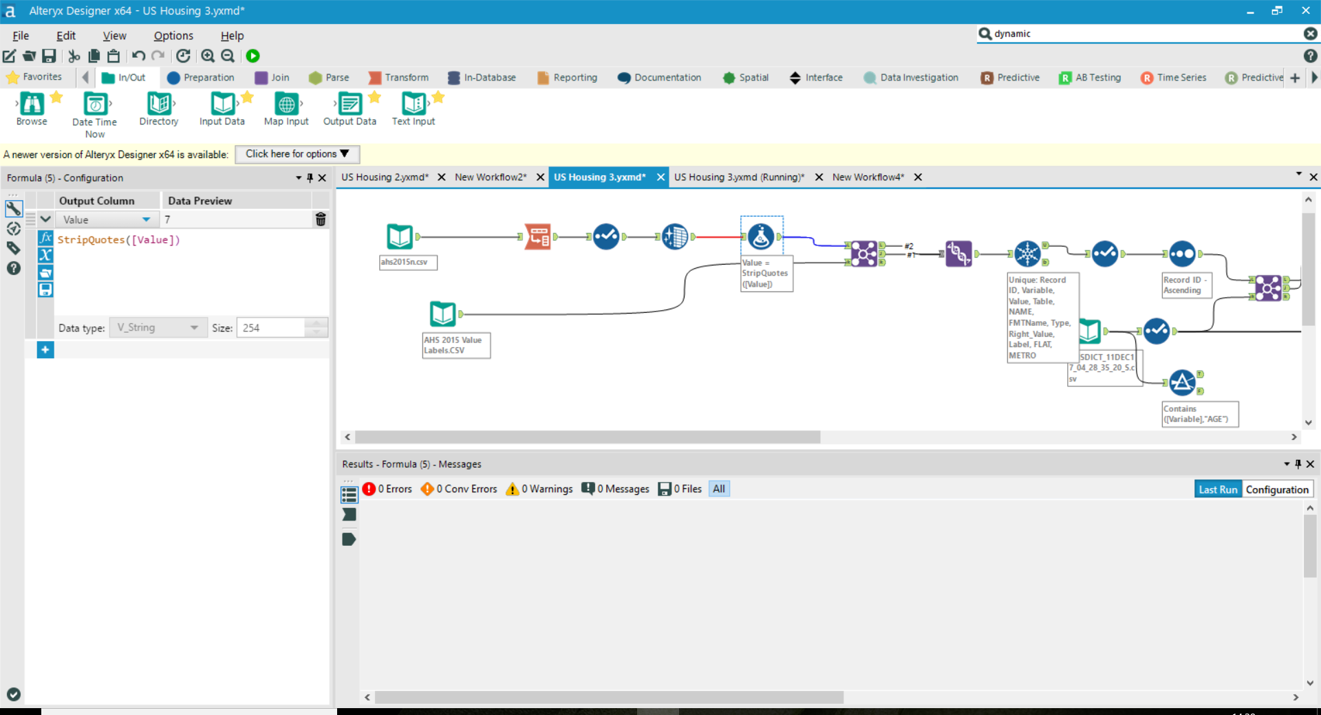Zoom in on the canvas

pyautogui.click(x=208, y=56)
